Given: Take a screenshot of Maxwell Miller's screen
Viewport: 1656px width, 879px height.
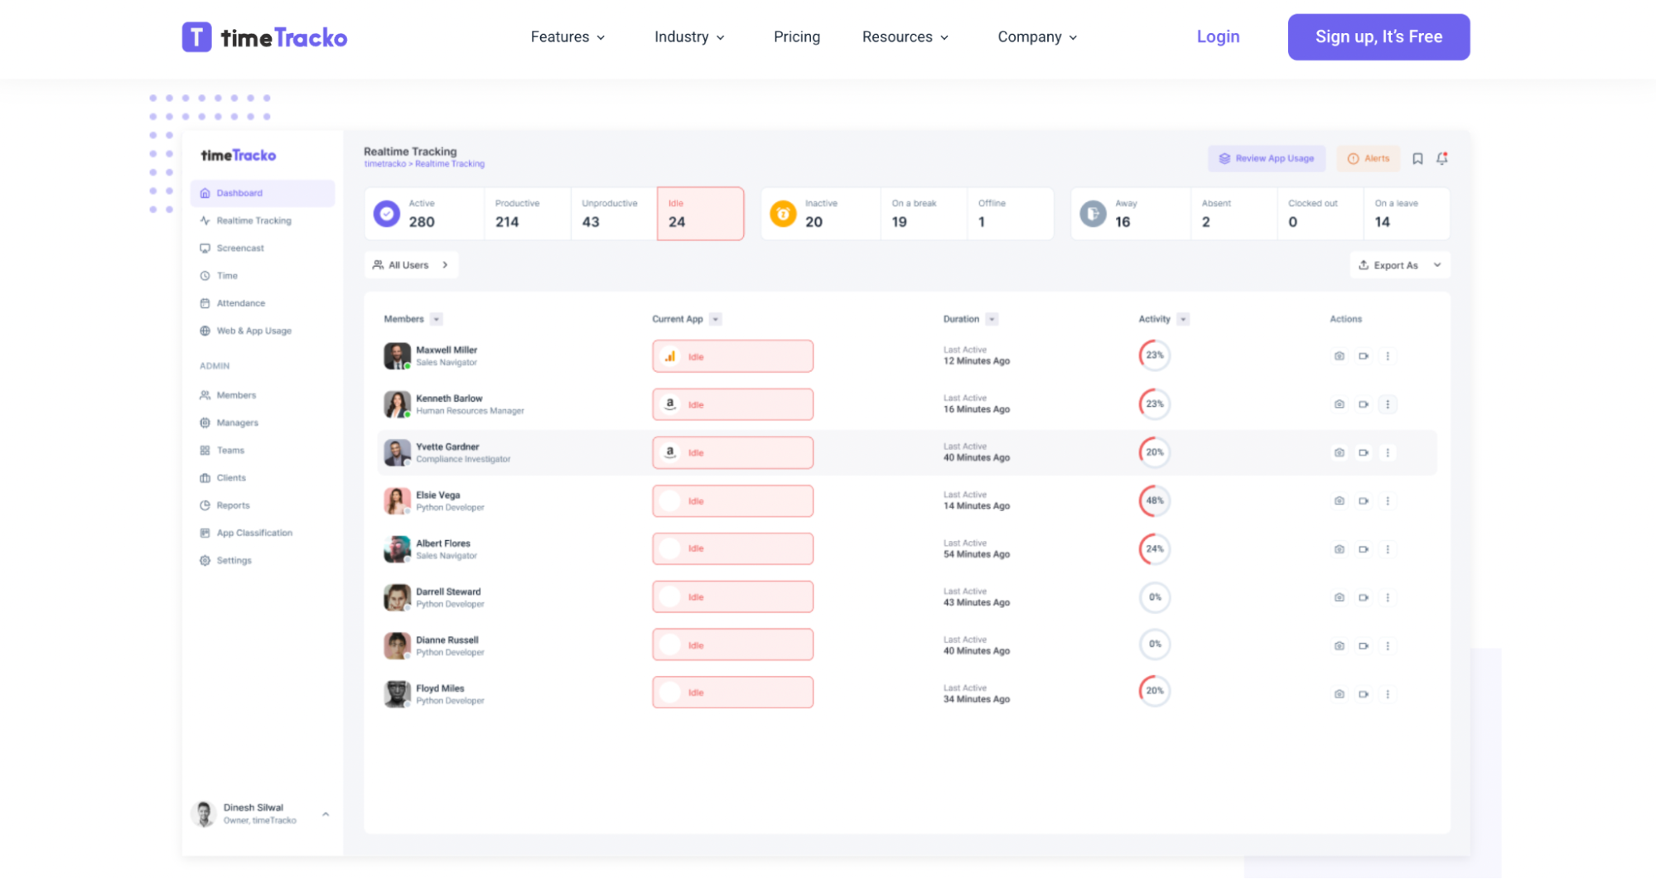Looking at the screenshot, I should (1339, 355).
